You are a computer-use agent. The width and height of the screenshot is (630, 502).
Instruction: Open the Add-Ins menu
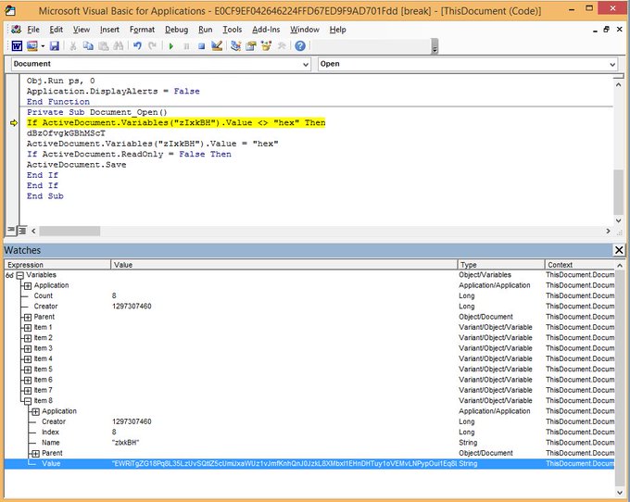point(266,30)
